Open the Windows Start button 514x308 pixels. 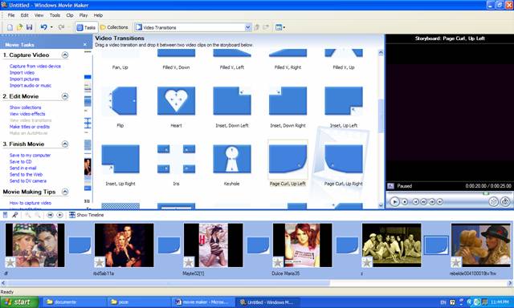click(18, 302)
